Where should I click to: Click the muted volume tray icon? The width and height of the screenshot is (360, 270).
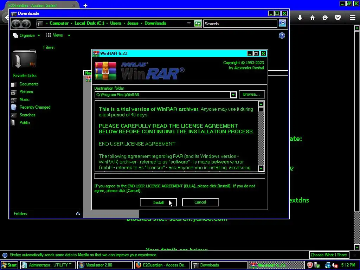[335, 265]
